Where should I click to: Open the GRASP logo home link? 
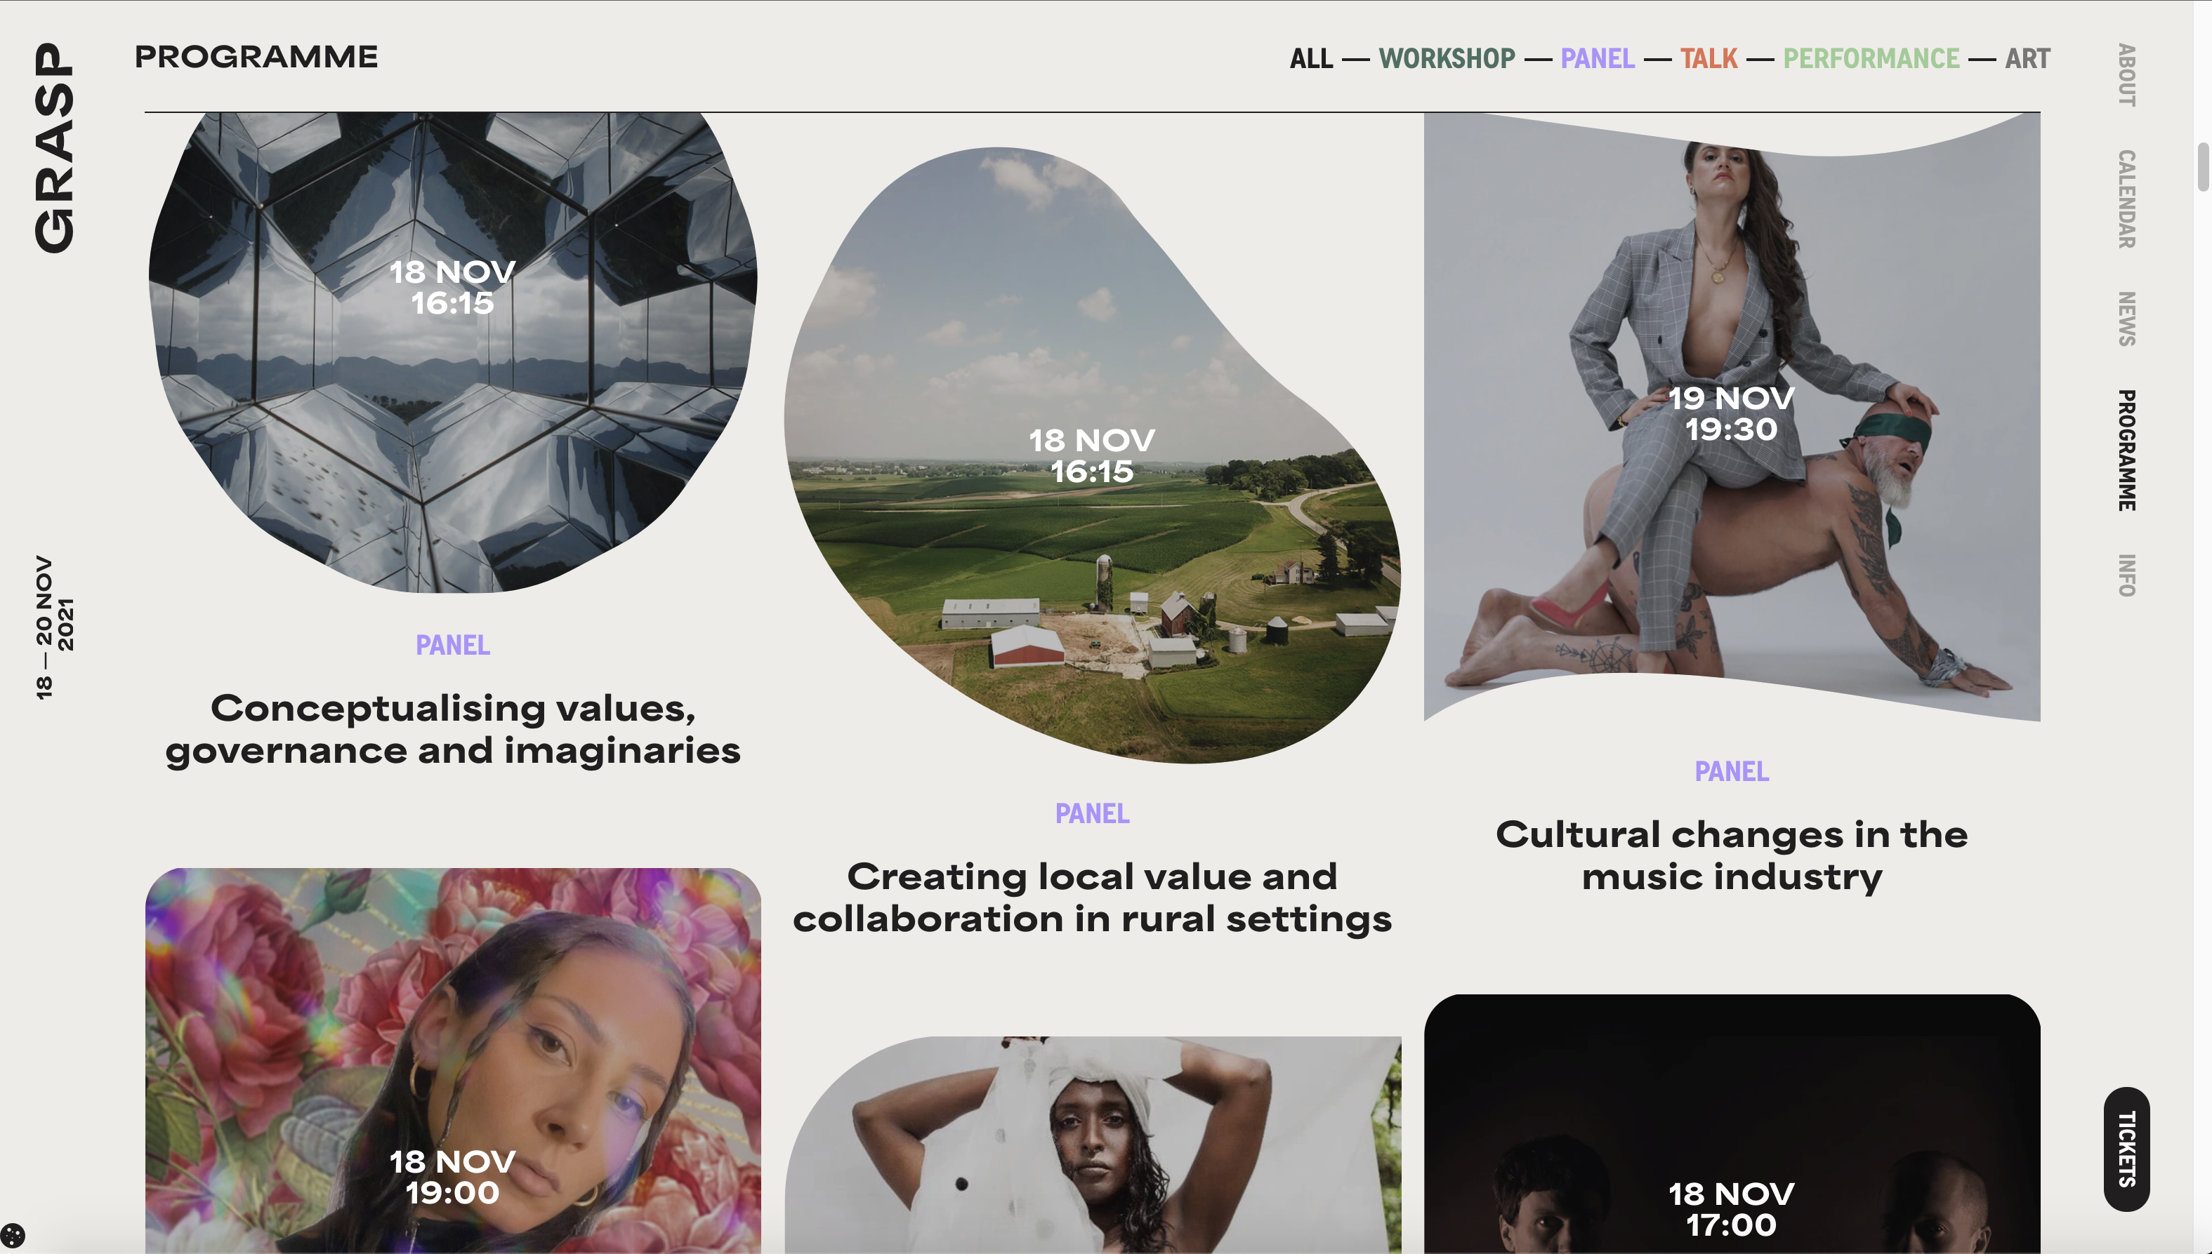54,148
